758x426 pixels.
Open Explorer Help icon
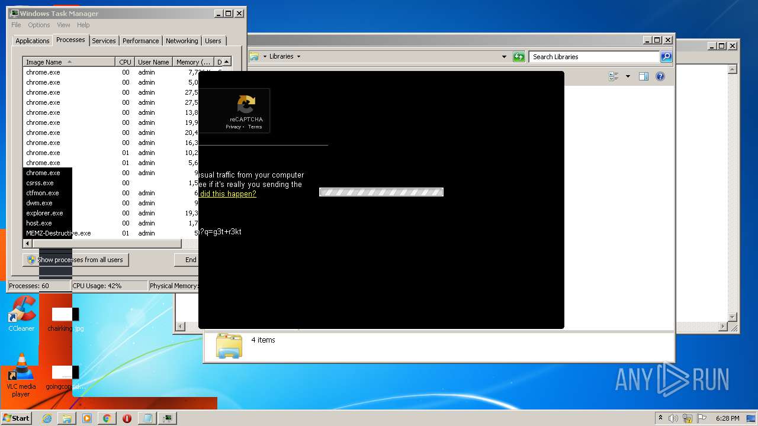pyautogui.click(x=660, y=76)
